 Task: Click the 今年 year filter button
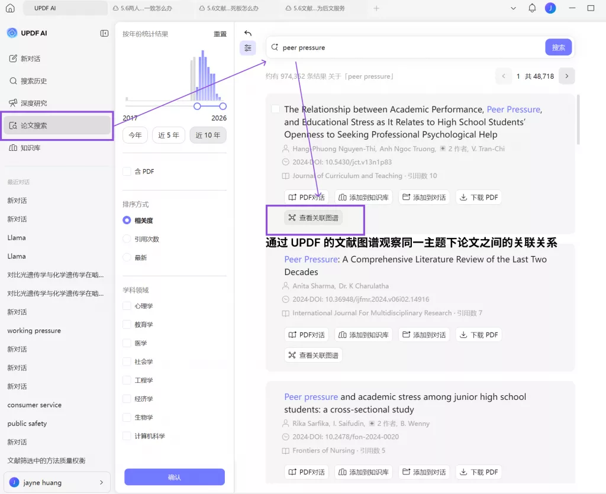(136, 135)
